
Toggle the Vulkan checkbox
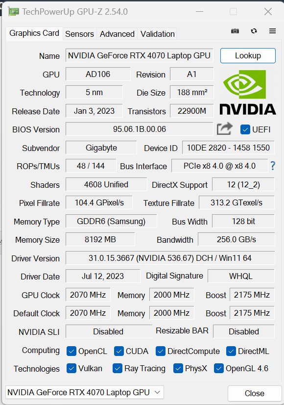(71, 368)
